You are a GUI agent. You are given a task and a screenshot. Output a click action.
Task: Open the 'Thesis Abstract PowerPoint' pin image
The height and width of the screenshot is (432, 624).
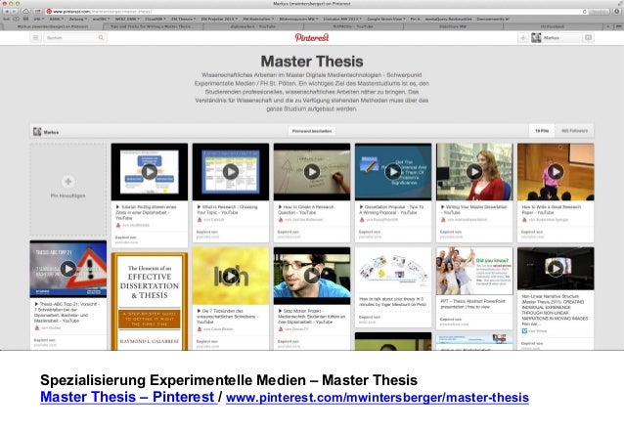(474, 271)
